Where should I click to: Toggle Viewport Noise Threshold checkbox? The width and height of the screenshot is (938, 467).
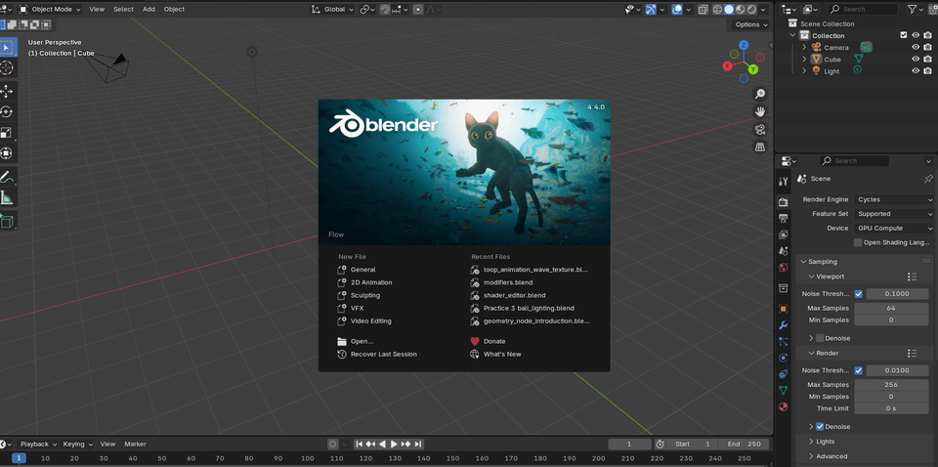coord(859,294)
